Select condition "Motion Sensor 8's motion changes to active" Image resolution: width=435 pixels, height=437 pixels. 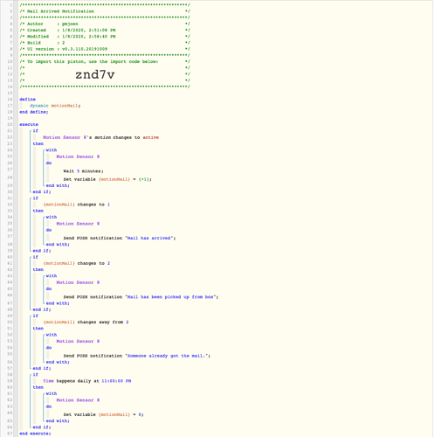click(x=100, y=137)
